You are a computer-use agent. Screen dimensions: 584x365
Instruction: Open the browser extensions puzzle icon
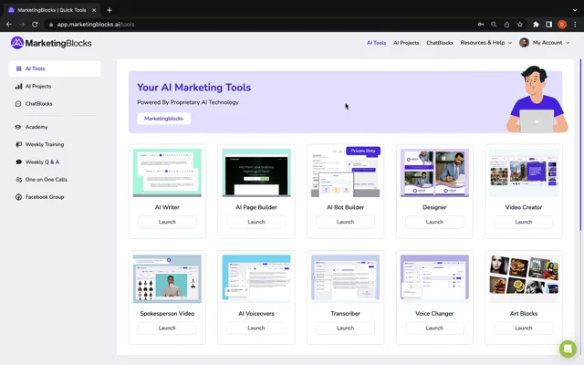[x=536, y=25]
